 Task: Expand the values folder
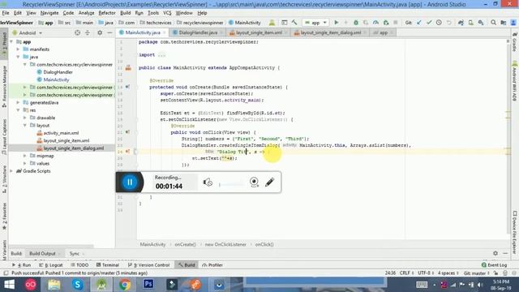[x=25, y=163]
